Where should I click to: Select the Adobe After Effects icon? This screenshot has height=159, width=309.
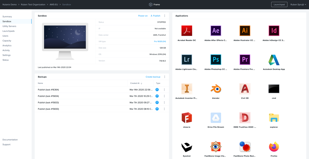(216, 31)
